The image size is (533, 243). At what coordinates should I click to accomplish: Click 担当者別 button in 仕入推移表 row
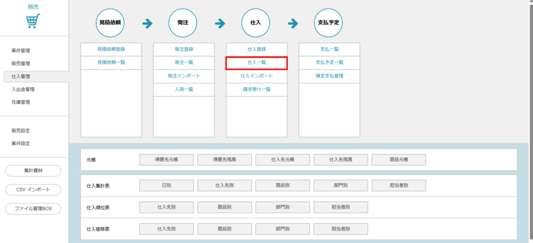point(341,229)
